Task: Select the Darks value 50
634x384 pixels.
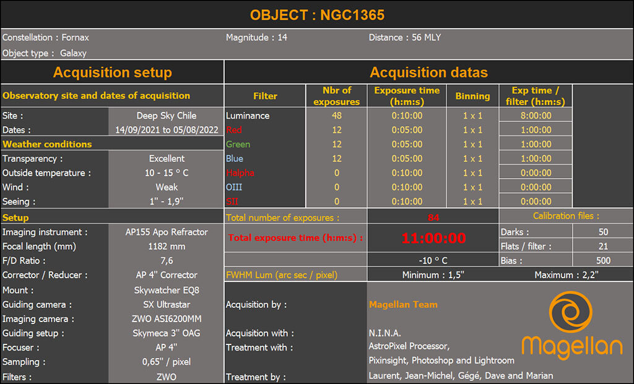Action: (603, 232)
